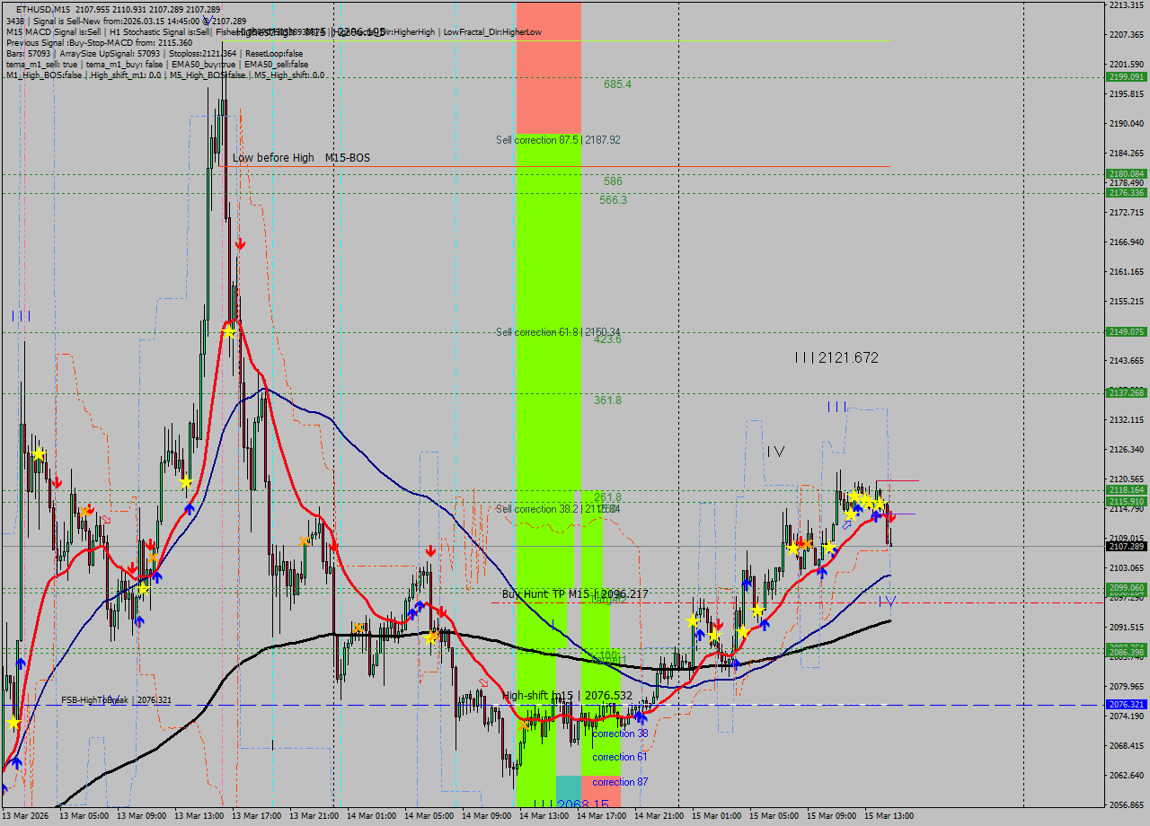Click the blue up arrow beside correction 38 text
The image size is (1150, 826).
coord(641,718)
